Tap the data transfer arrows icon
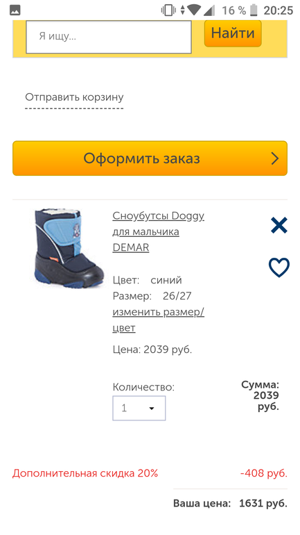 coord(183,10)
